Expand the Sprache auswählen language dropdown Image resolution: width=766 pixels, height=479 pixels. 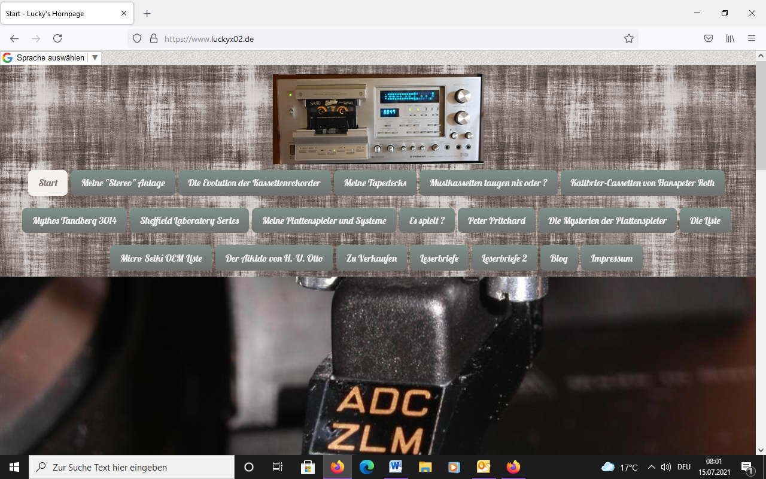click(x=95, y=58)
